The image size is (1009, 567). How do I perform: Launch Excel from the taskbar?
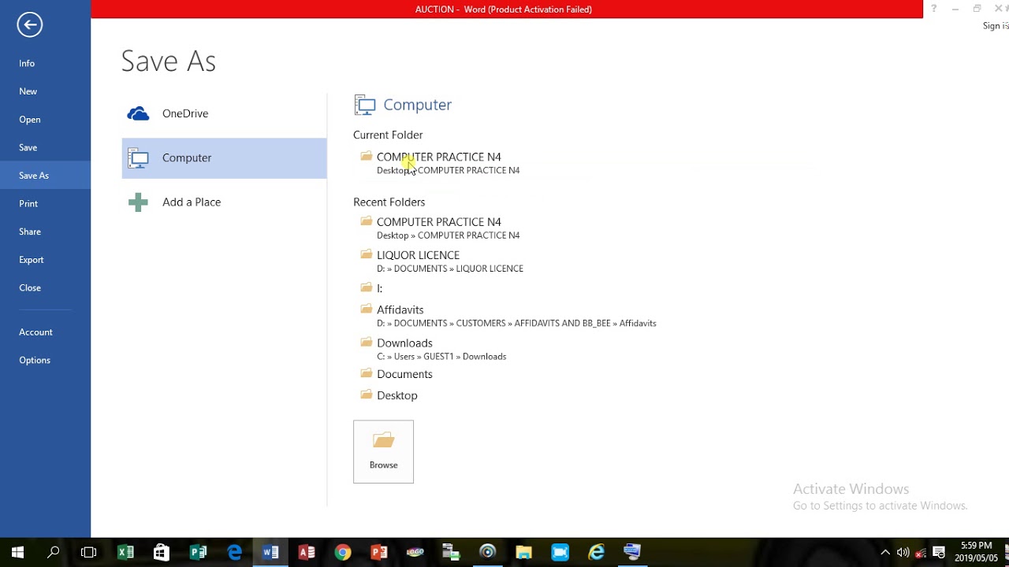(x=125, y=552)
